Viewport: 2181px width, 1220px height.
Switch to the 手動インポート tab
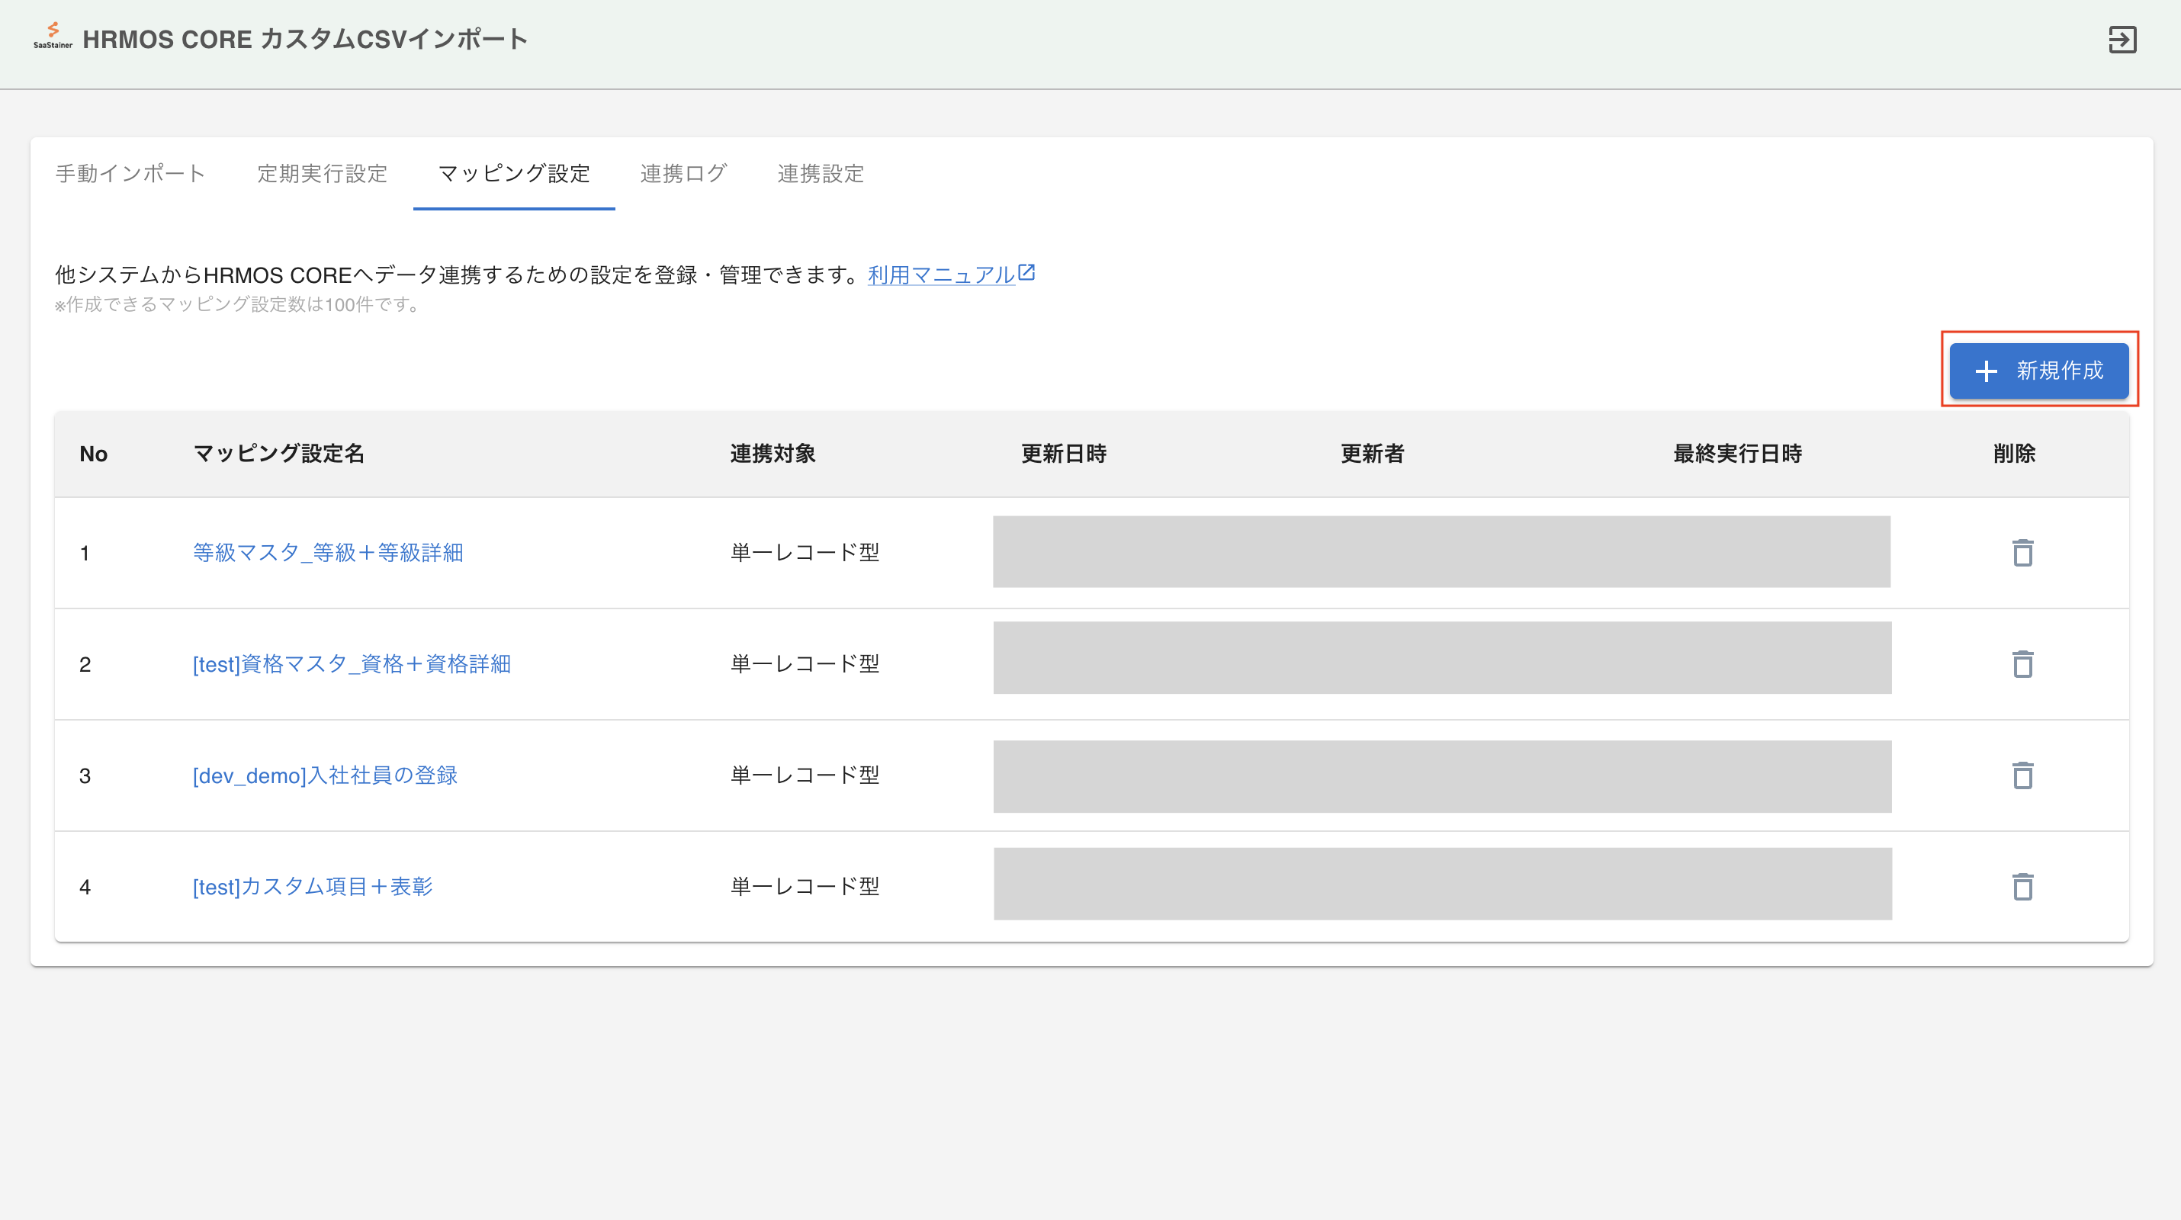click(130, 174)
